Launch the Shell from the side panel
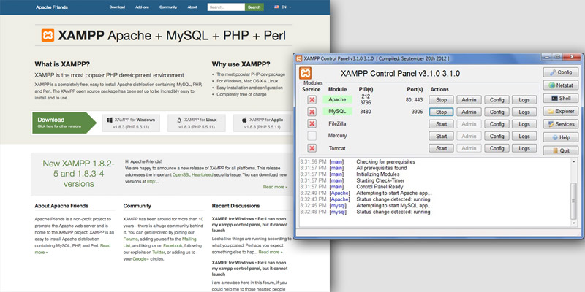The width and height of the screenshot is (585, 292). pyautogui.click(x=561, y=99)
